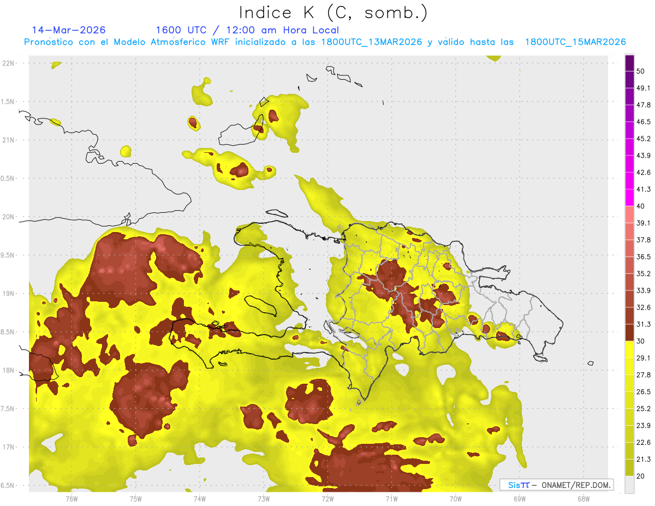The image size is (655, 506).
Task: Pick the olive colorbar segment between 20 and 21.3
Action: 629,467
